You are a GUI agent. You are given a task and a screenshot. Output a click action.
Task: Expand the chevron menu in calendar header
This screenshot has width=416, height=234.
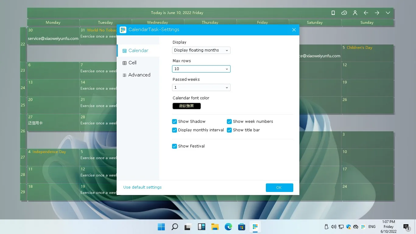[388, 13]
